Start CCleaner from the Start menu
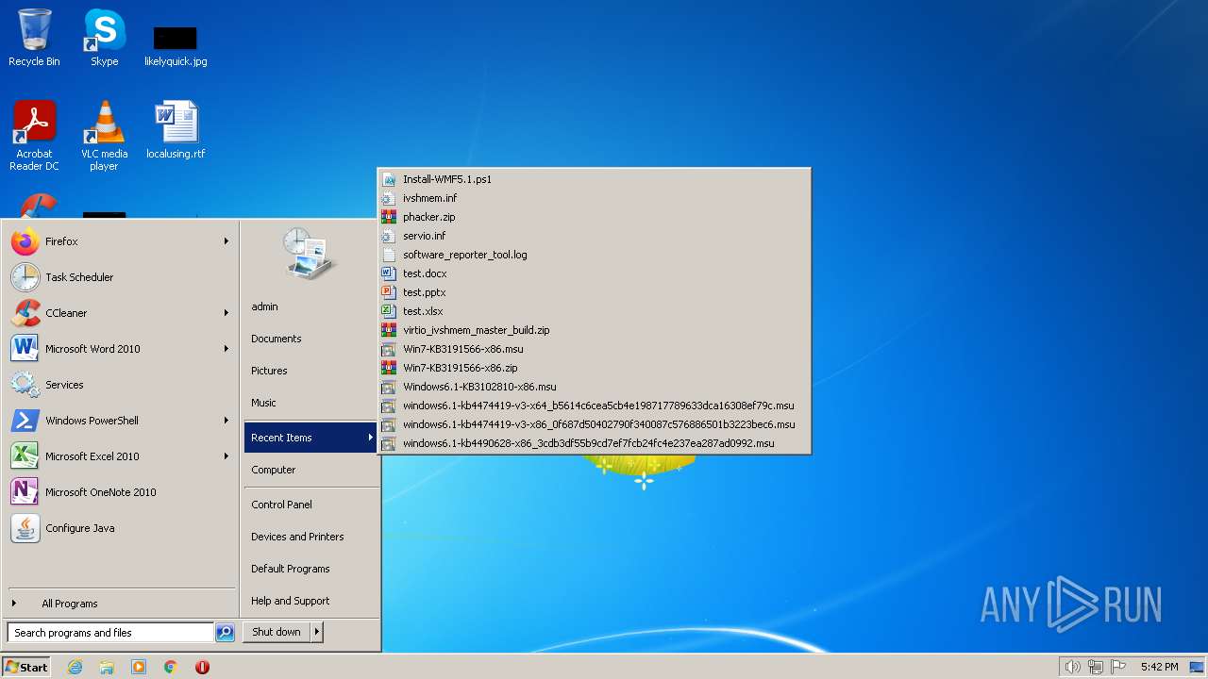The width and height of the screenshot is (1208, 679). (121, 313)
